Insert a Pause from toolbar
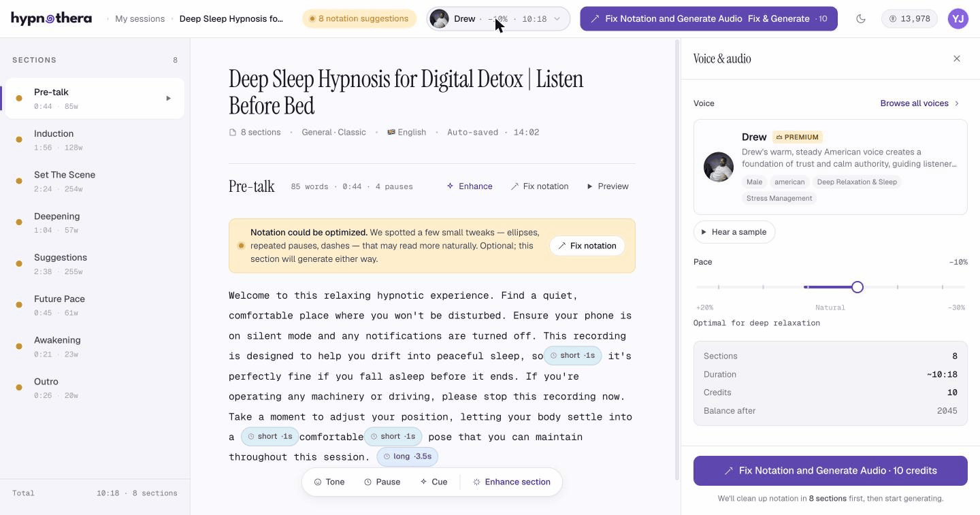This screenshot has width=980, height=515. tap(382, 482)
